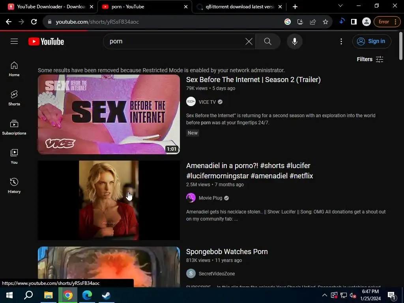This screenshot has height=303, width=404.
Task: Open the tab search dropdown chevron
Action: (340, 6)
